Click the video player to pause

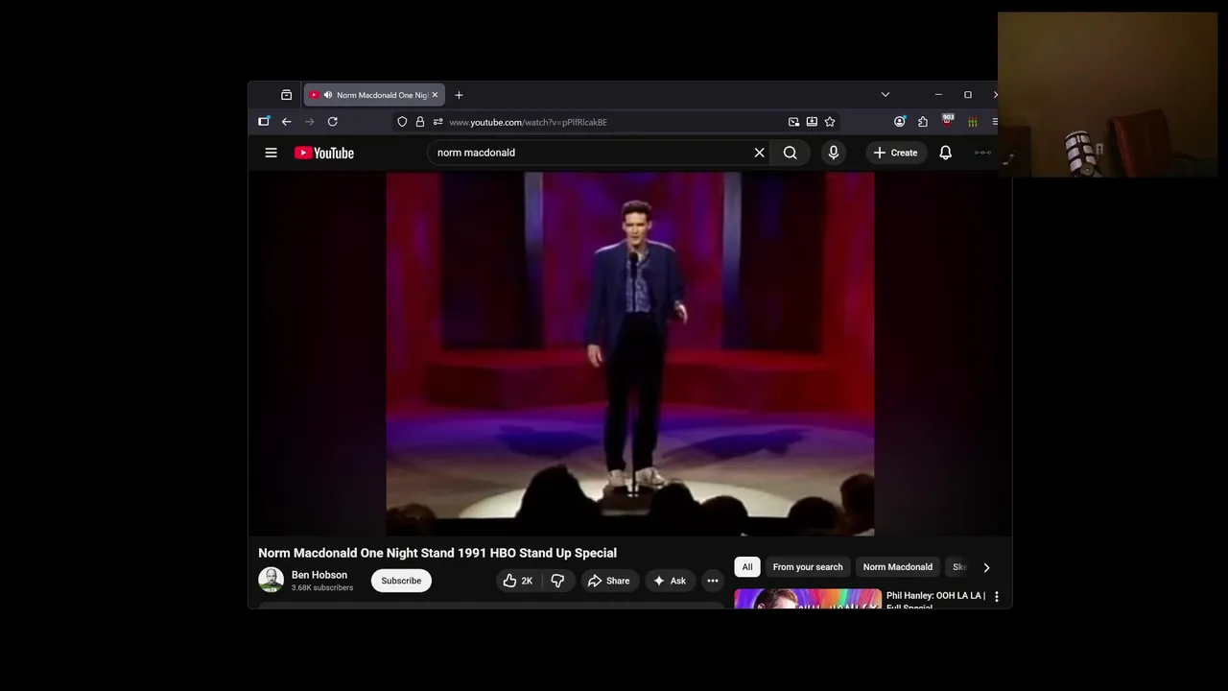[630, 354]
